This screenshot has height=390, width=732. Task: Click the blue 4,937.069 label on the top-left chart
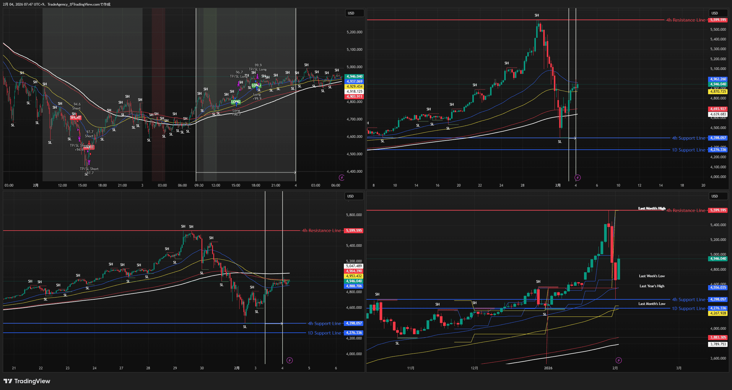354,81
